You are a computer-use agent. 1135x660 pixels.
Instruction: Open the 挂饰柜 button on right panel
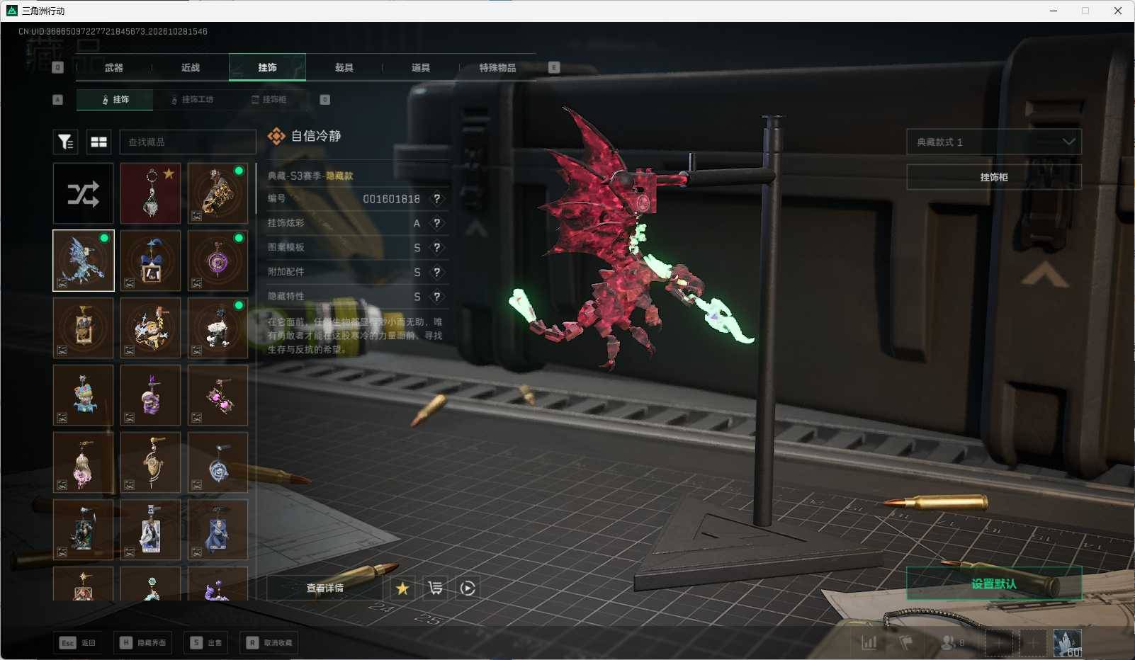(x=994, y=177)
